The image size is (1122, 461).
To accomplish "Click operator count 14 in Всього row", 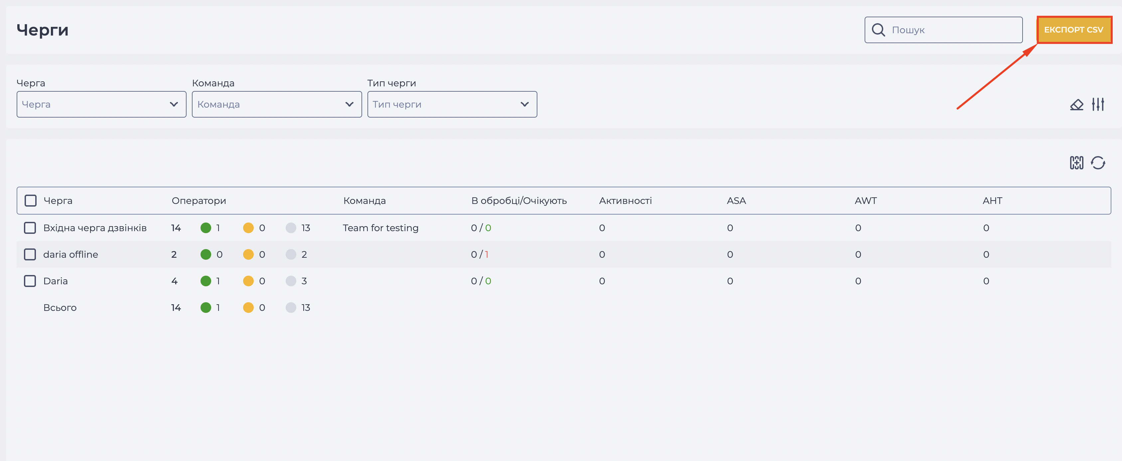I will pyautogui.click(x=176, y=308).
